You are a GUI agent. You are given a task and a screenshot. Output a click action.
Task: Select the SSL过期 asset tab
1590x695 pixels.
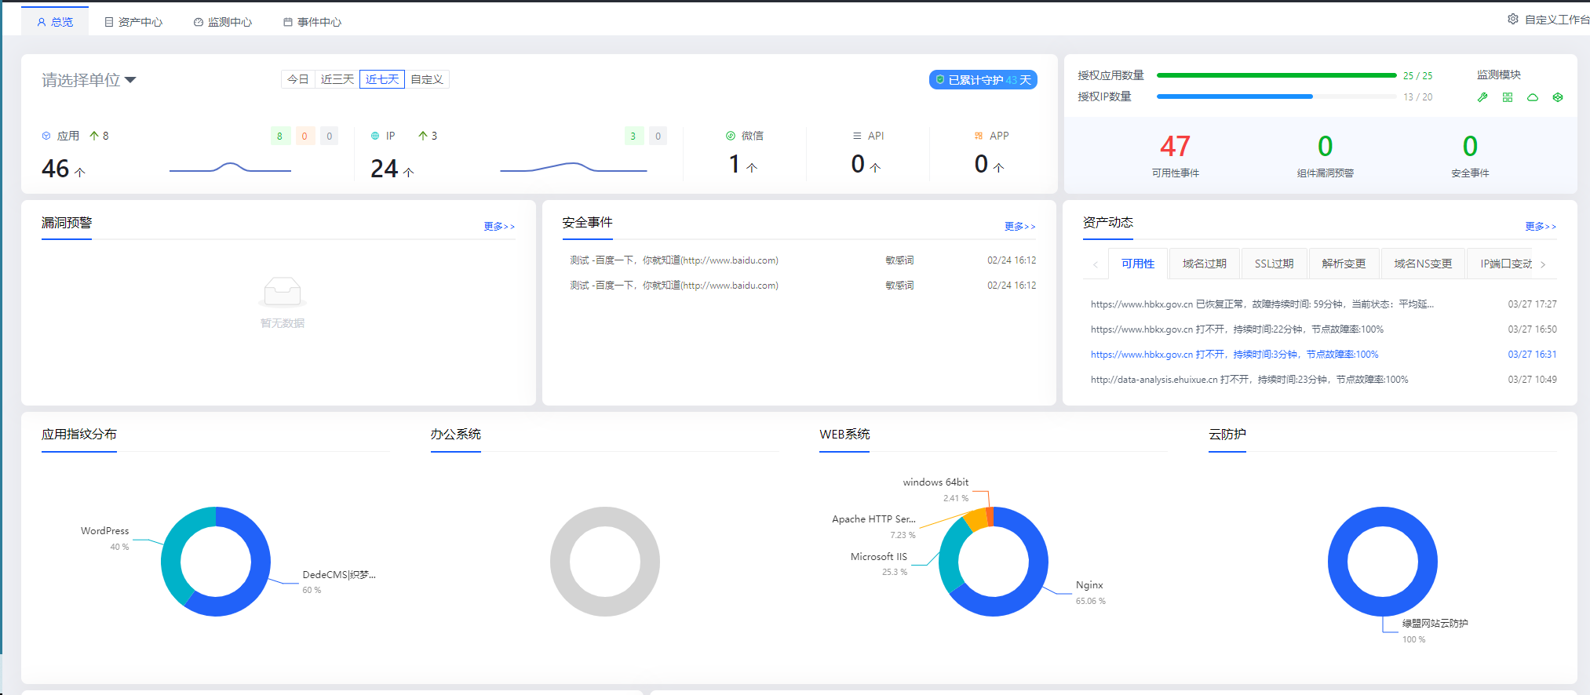[1274, 264]
